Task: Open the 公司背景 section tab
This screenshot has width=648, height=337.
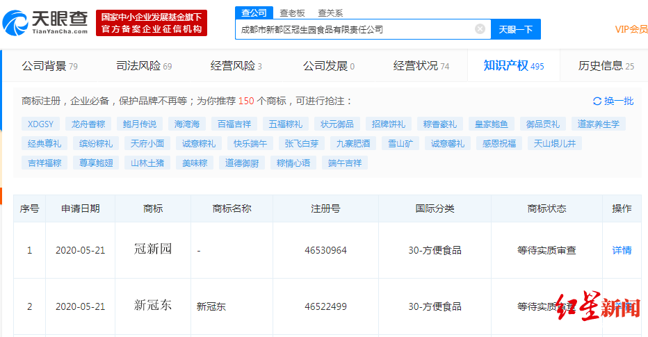Action: [x=49, y=66]
